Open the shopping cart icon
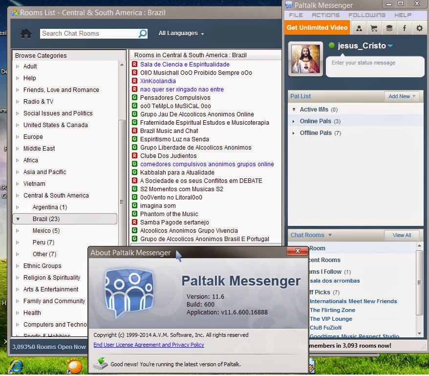The width and height of the screenshot is (429, 376). (x=374, y=28)
